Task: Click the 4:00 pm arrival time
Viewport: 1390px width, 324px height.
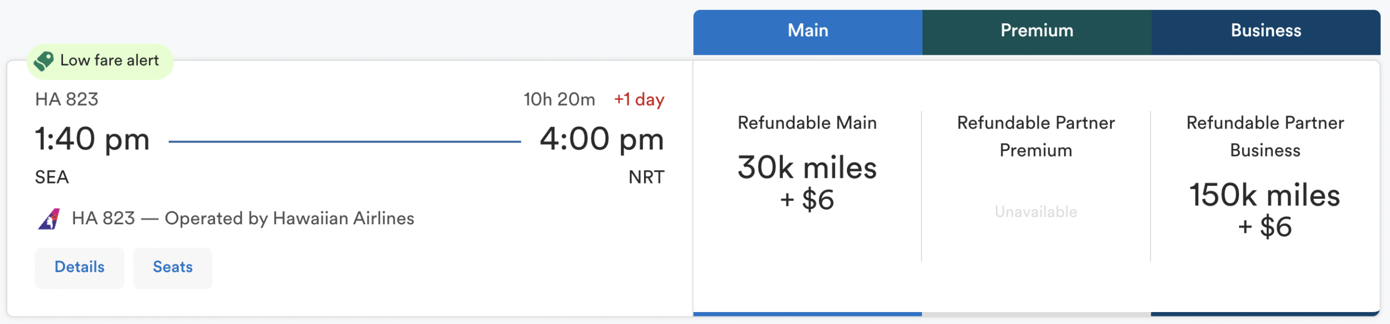Action: coord(602,139)
